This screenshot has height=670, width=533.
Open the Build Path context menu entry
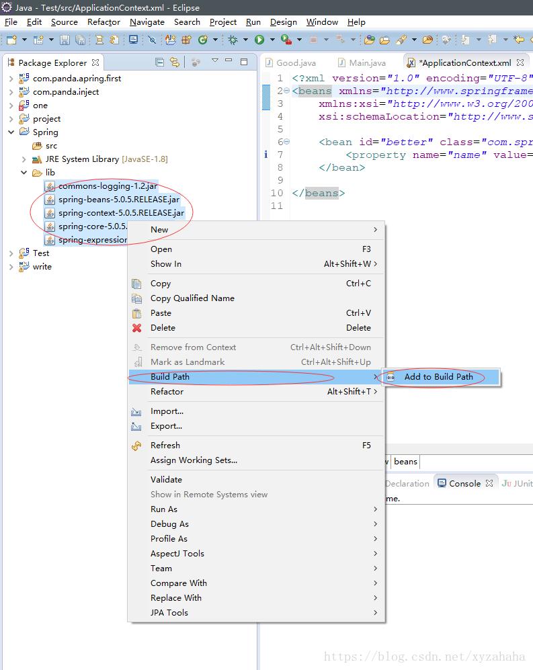pos(257,377)
